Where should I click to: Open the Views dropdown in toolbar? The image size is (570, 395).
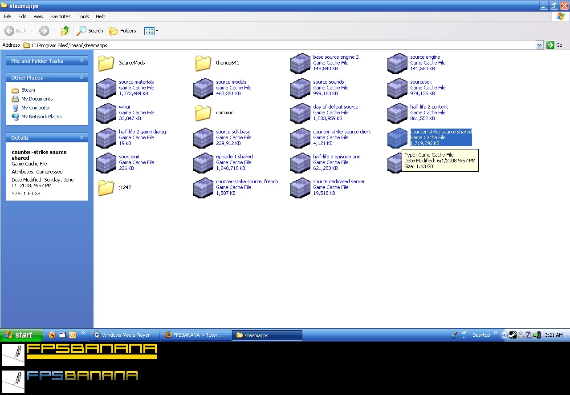click(151, 31)
